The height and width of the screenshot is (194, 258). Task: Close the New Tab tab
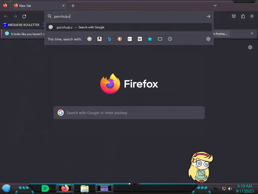tap(63, 6)
